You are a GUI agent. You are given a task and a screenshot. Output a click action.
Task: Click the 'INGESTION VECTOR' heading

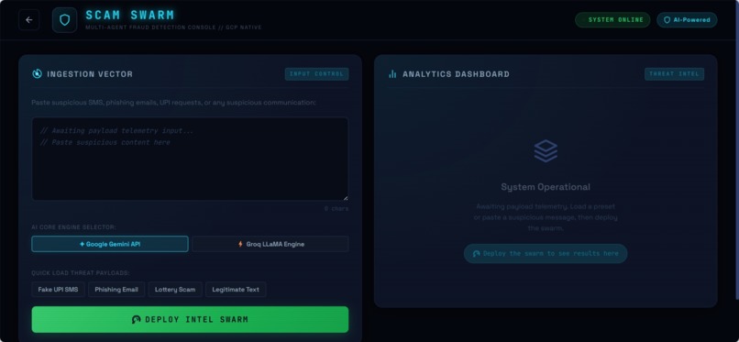point(90,74)
